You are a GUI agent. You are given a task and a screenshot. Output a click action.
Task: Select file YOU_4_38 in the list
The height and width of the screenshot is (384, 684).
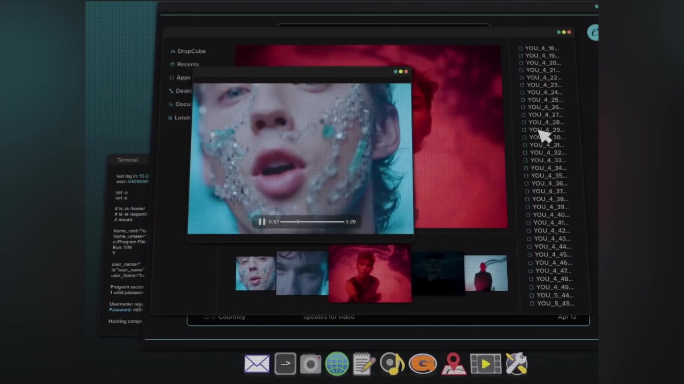coord(550,199)
